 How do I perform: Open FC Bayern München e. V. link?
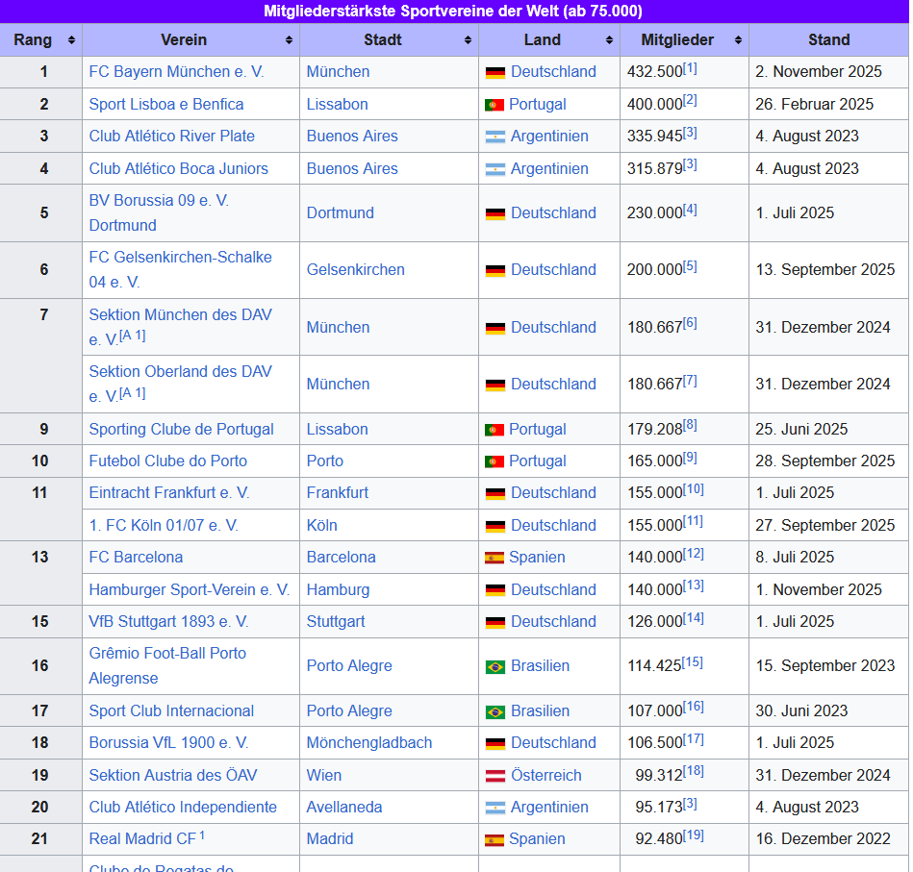pos(176,71)
